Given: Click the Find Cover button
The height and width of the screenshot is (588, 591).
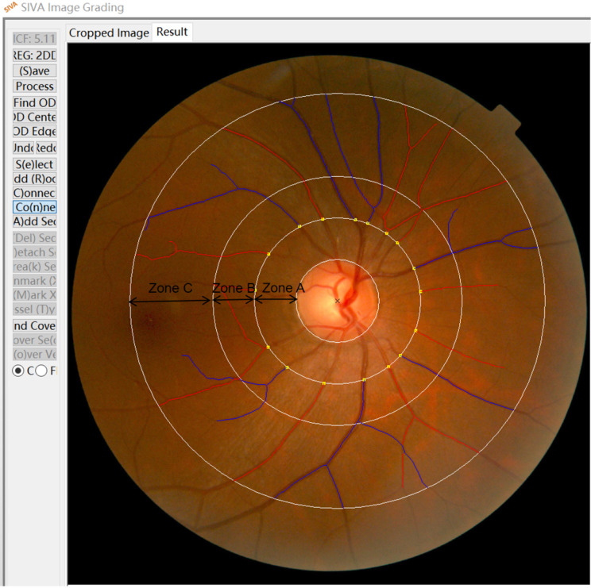Looking at the screenshot, I should [x=34, y=326].
